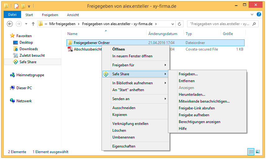Expand In Bibliothek aufnehmen submenu

(x=136, y=83)
